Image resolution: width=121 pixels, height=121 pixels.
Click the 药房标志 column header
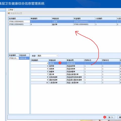click(93, 60)
